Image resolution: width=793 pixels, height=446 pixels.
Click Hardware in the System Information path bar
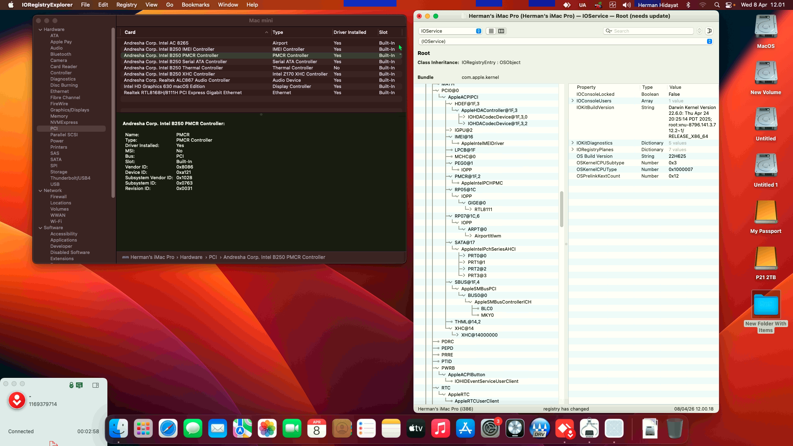pyautogui.click(x=191, y=257)
